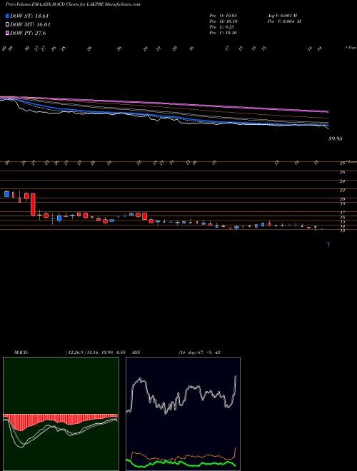Click the 17 price axis label

(x=342, y=213)
